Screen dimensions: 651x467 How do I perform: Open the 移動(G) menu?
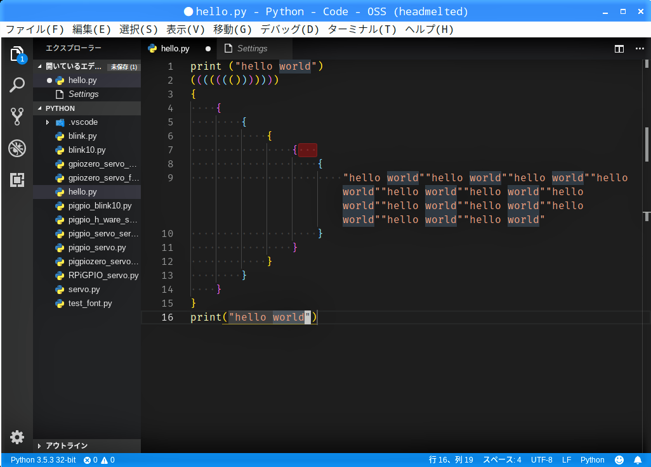pyautogui.click(x=232, y=29)
